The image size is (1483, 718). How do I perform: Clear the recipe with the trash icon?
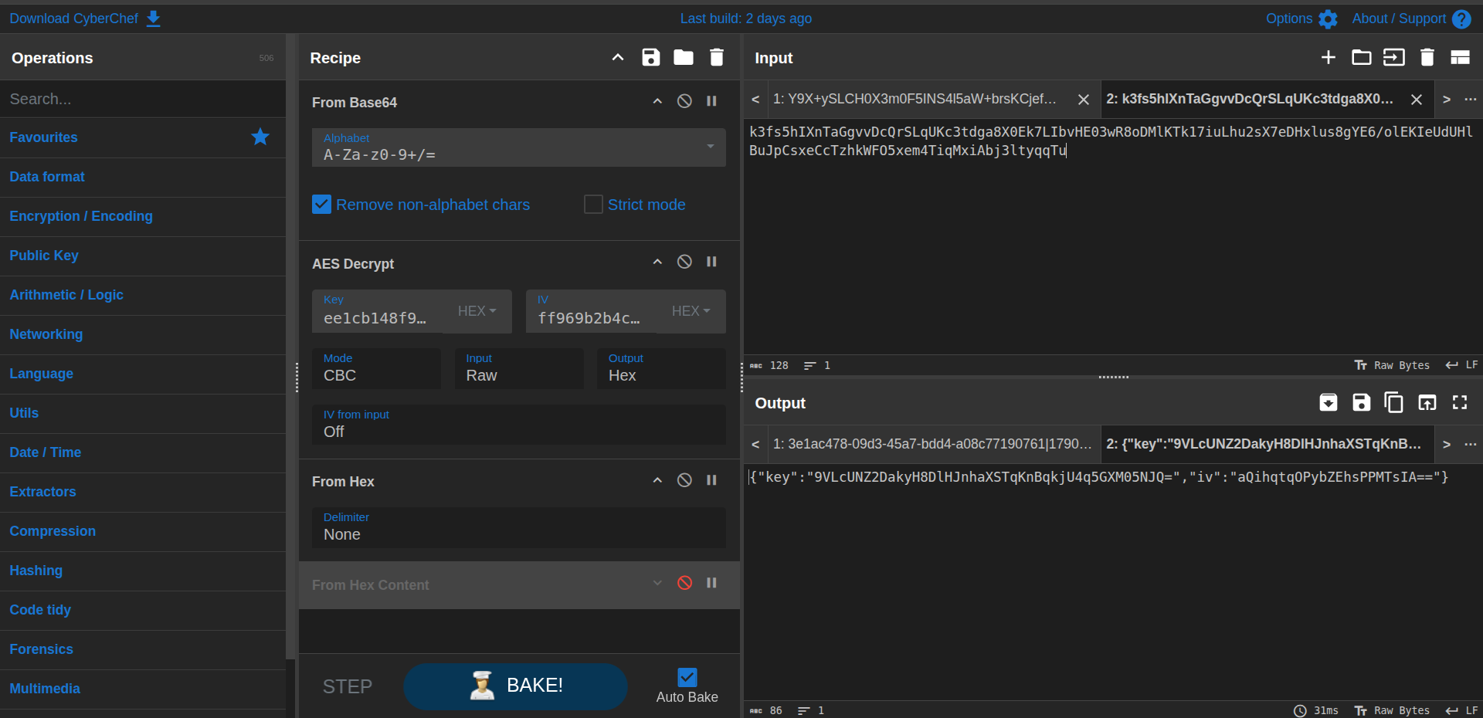coord(717,57)
